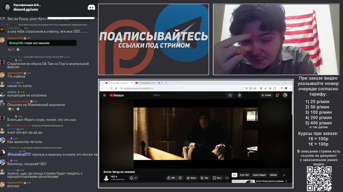Open recommended 'Антон Чигур никого не убивал'
Viewport: 343px width, 192px height.
coord(270,181)
